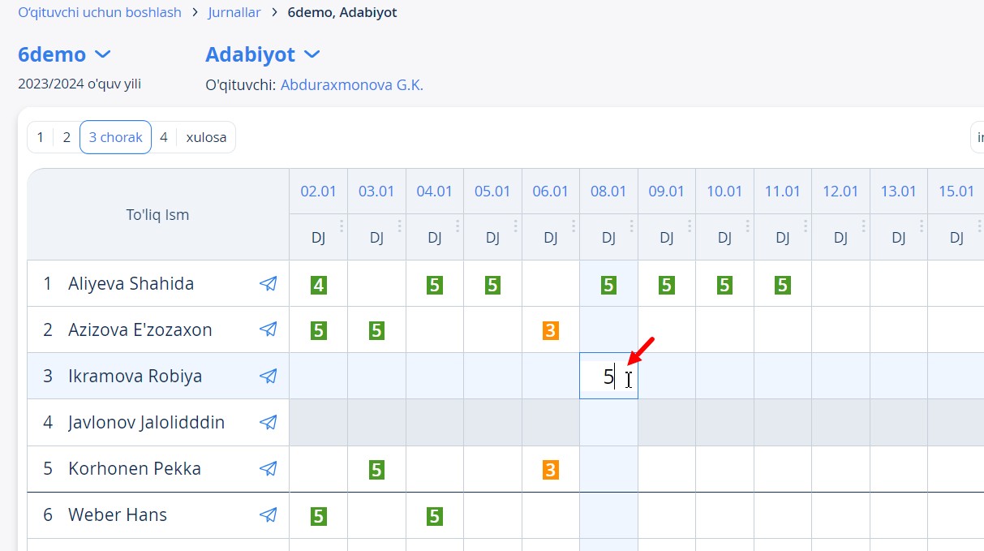Open column options dots under 04.01
Image resolution: width=984 pixels, height=551 pixels.
tap(458, 226)
